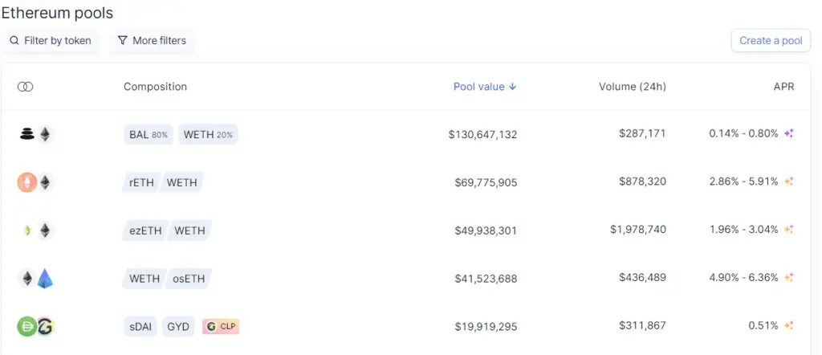Click the Composition column header

coord(155,87)
